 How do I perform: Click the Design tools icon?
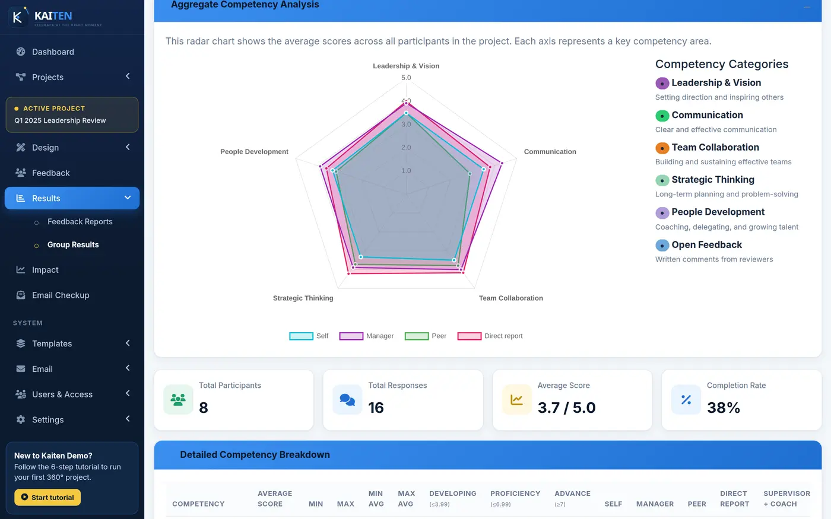21,147
